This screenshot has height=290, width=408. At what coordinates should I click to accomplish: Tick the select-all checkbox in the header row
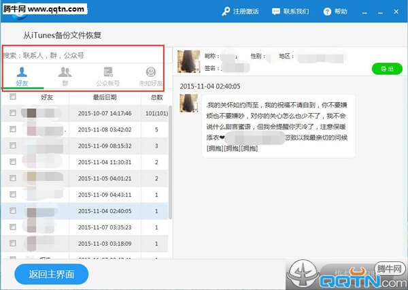pyautogui.click(x=13, y=97)
